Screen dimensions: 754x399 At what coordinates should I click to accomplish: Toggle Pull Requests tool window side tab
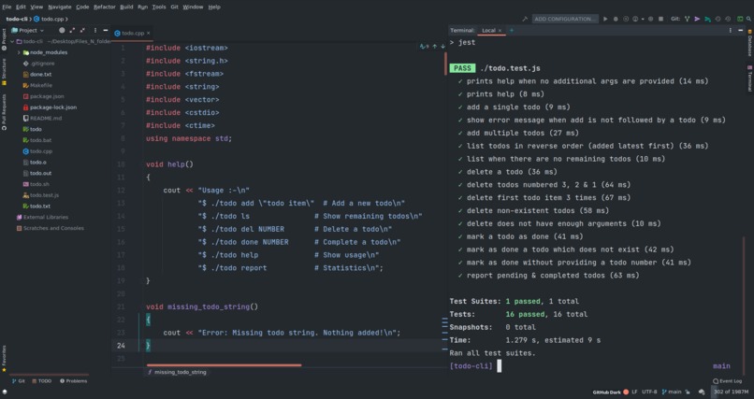pyautogui.click(x=4, y=112)
